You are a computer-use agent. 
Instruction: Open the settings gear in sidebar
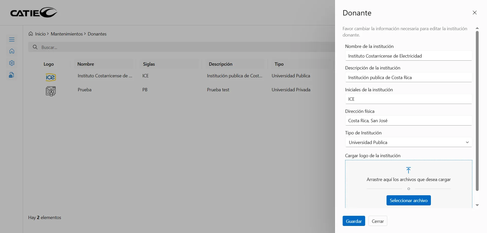point(12,63)
